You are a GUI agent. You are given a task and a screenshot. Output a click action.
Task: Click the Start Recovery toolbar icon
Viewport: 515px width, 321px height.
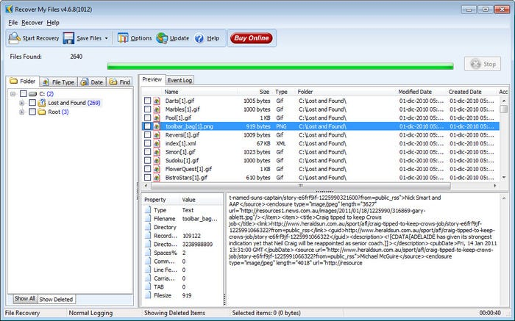[15, 38]
